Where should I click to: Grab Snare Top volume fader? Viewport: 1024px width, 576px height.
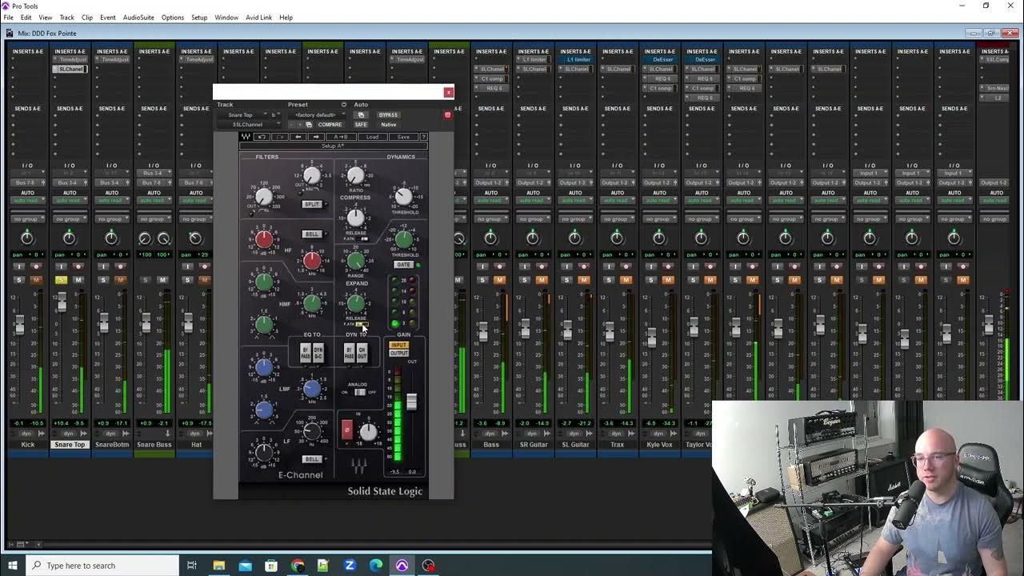[62, 301]
